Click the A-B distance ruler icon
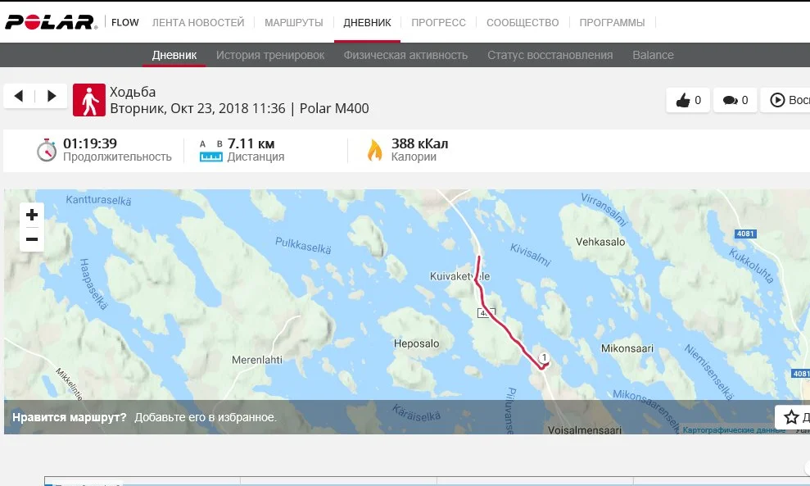The image size is (810, 486). point(210,151)
